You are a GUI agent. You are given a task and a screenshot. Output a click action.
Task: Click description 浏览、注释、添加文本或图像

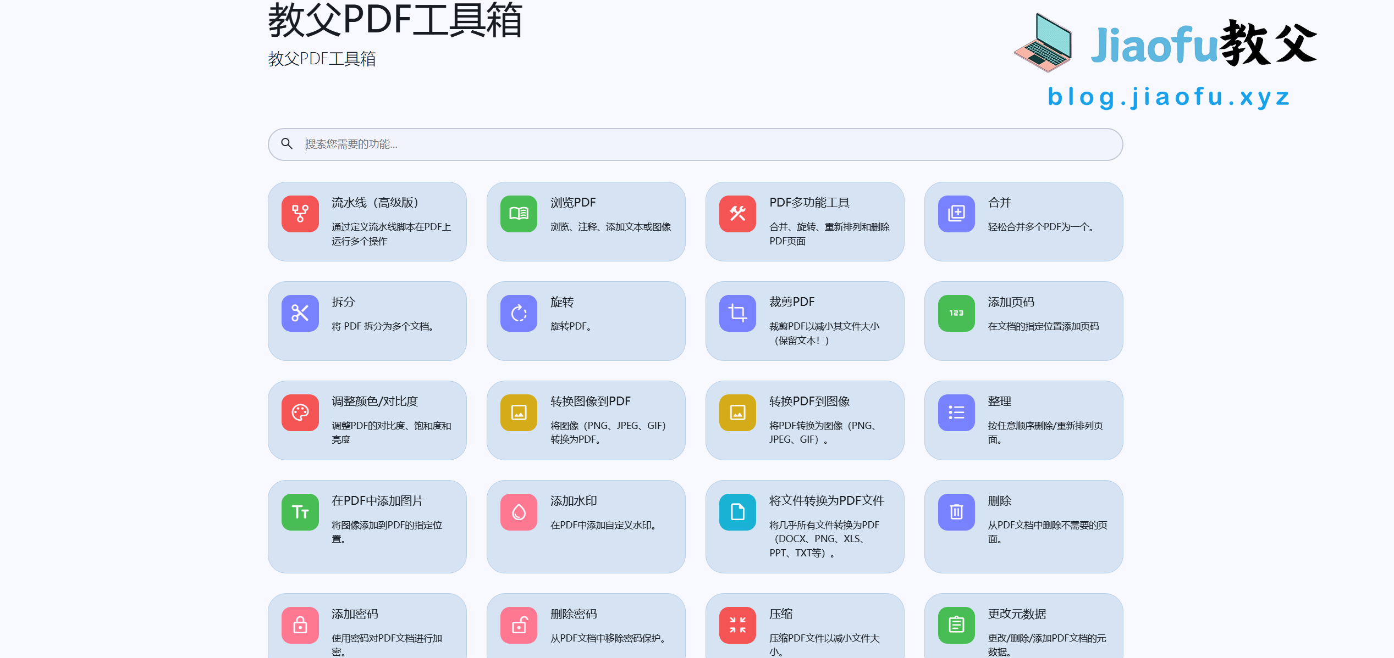(x=611, y=227)
